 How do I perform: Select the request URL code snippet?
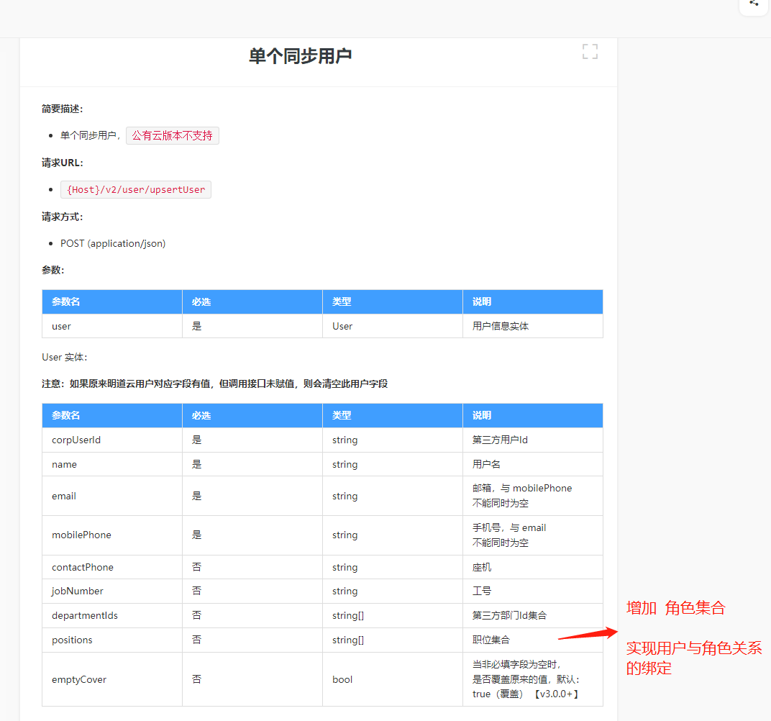[x=136, y=189]
